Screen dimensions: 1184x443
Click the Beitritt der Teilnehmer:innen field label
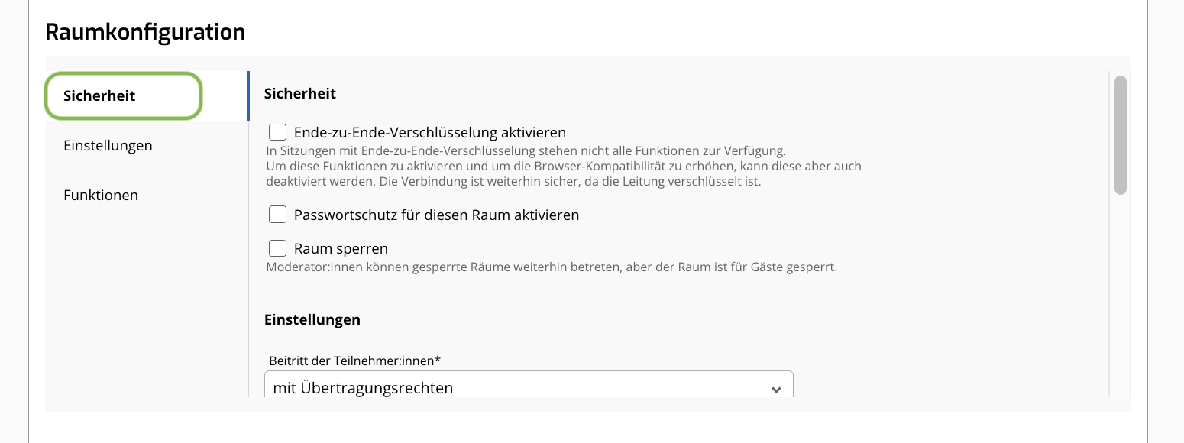click(x=355, y=360)
